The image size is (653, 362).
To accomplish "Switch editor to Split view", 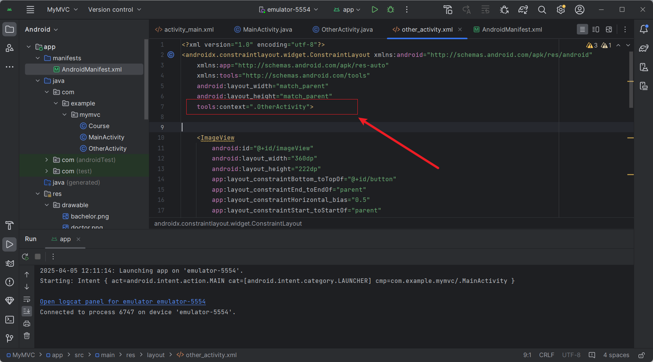I will pos(596,29).
